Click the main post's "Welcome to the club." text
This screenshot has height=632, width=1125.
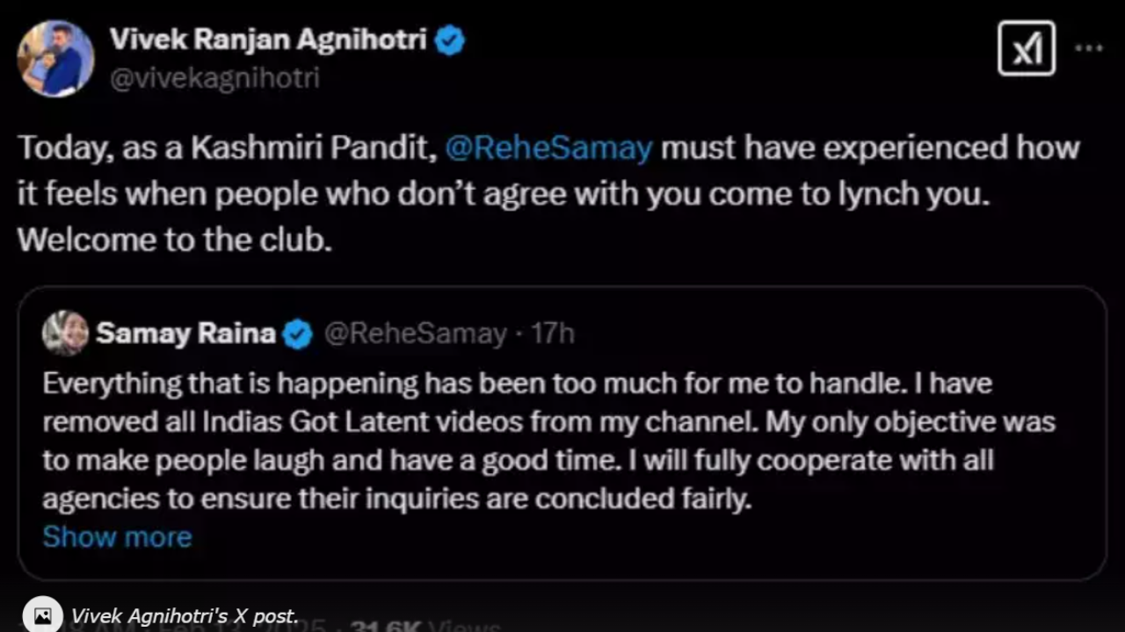coord(175,240)
